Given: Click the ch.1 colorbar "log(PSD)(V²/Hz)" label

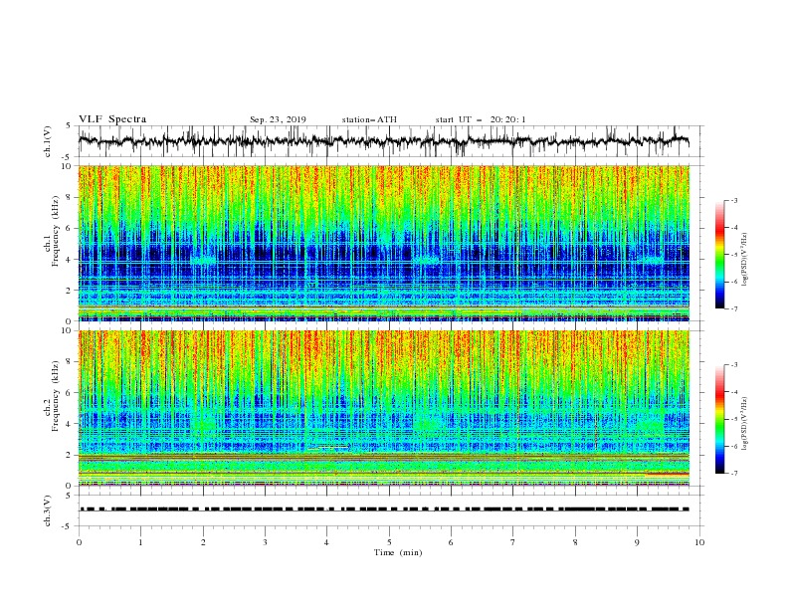Looking at the screenshot, I should click(x=745, y=260).
